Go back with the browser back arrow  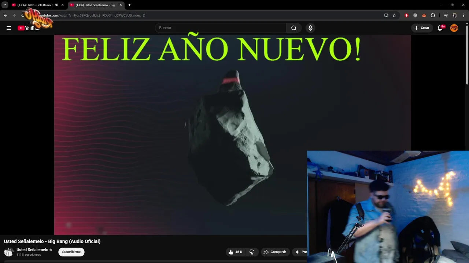[5, 15]
